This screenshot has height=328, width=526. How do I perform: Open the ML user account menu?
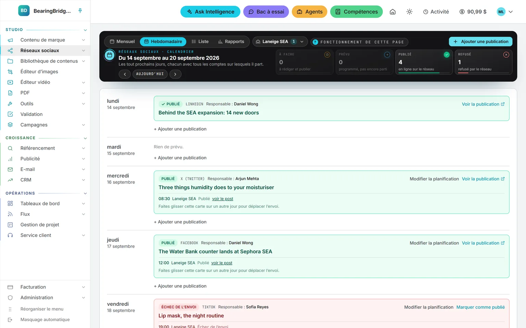(x=505, y=12)
